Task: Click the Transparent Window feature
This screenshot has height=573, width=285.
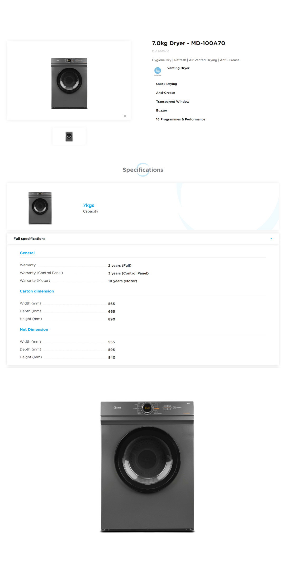Action: (173, 102)
